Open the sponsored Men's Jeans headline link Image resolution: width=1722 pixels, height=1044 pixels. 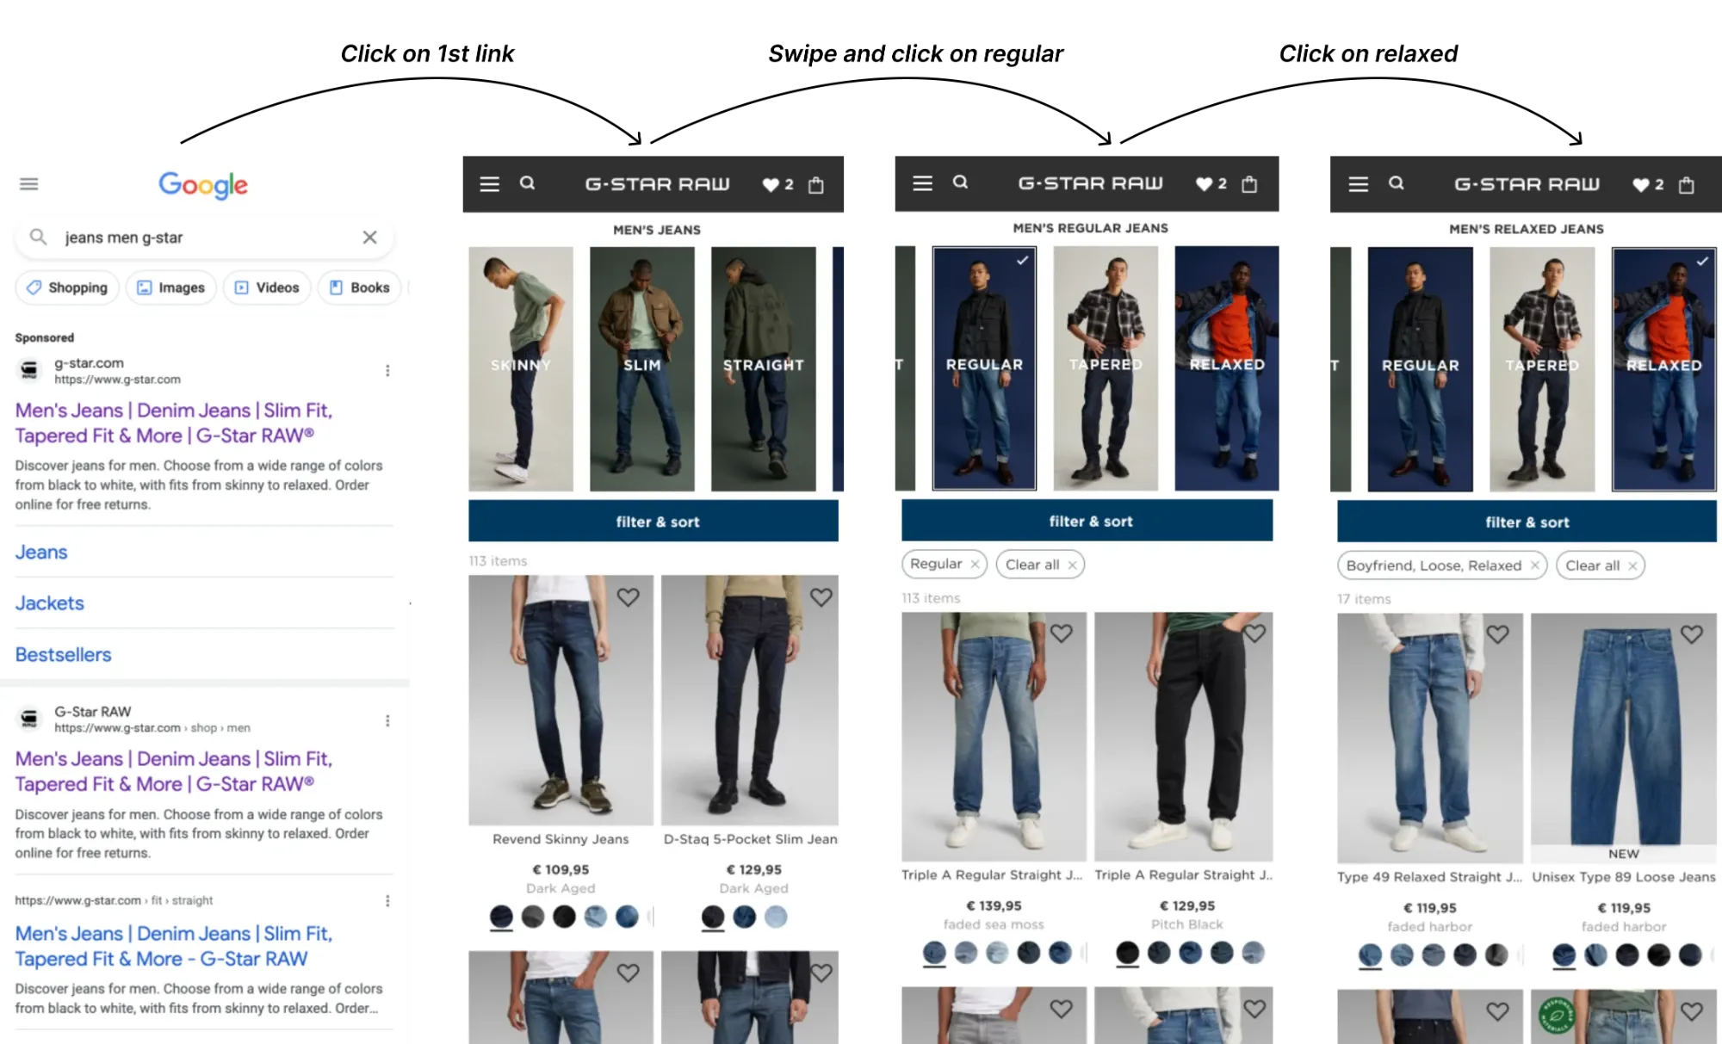point(174,423)
